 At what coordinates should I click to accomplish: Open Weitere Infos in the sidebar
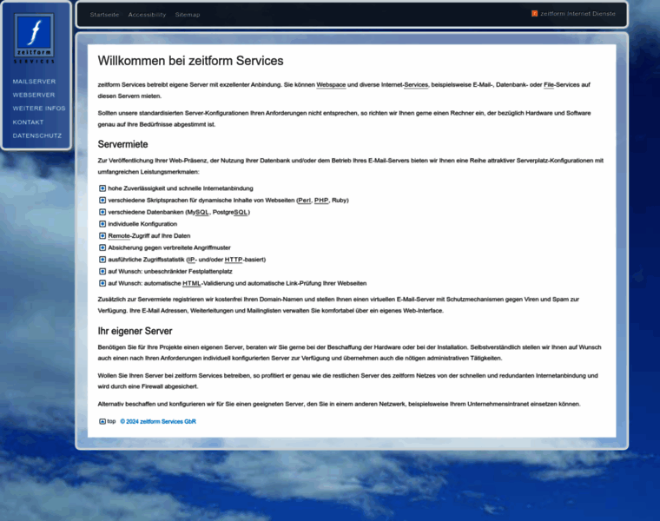(39, 109)
